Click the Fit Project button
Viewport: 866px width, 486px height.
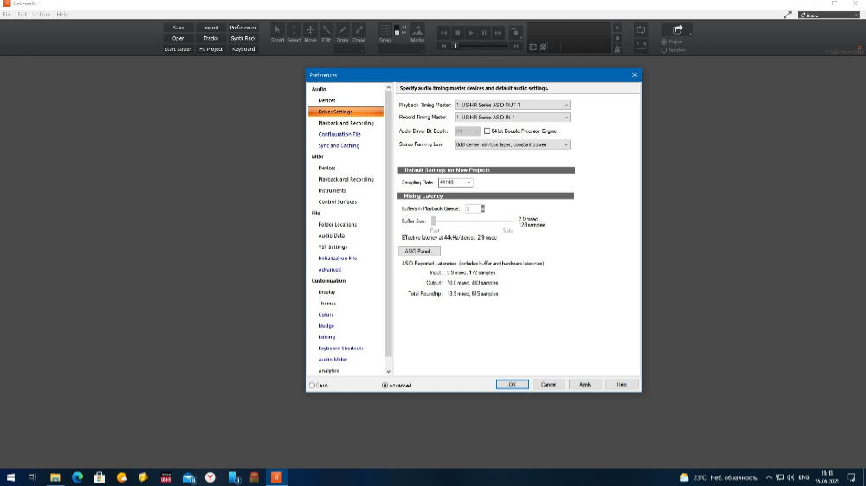click(x=210, y=49)
